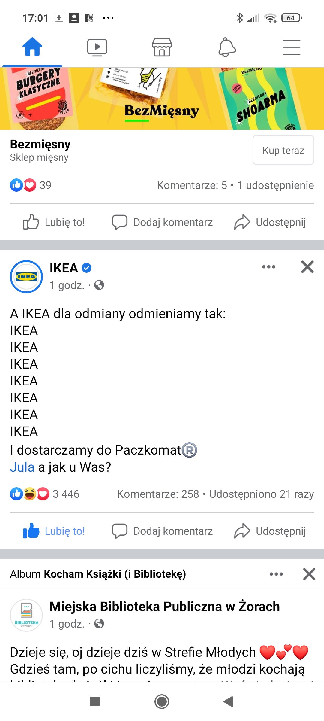Viewport: 324px width, 721px height.
Task: Share the IKEA post
Action: coord(270,531)
